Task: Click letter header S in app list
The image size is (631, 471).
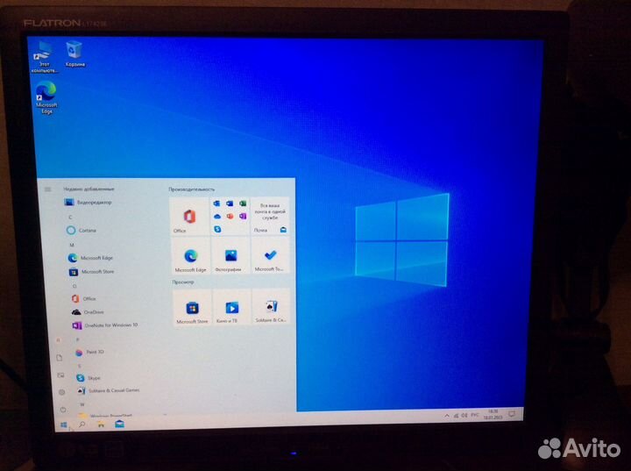Action: point(79,366)
